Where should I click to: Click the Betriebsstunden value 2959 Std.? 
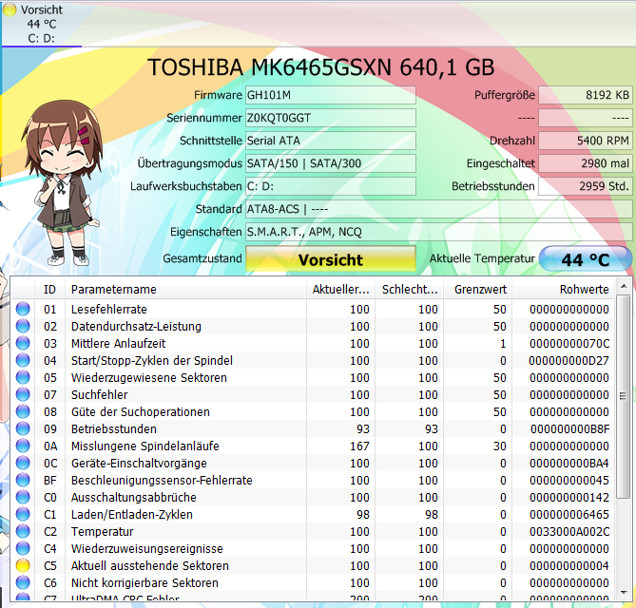pyautogui.click(x=586, y=186)
